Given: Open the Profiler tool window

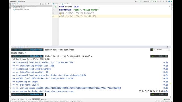Looking at the screenshot, I should point(29,99).
